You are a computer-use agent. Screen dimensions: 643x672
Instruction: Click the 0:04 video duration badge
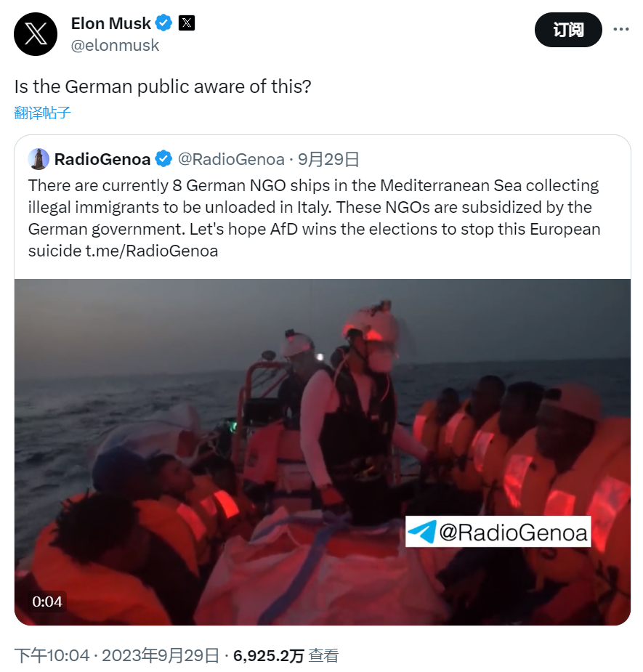pyautogui.click(x=47, y=602)
